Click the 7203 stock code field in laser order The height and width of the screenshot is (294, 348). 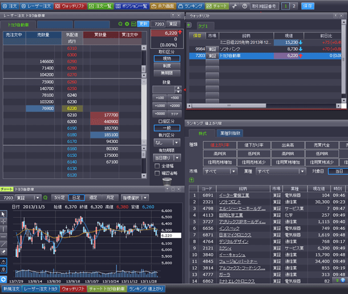coord(158,24)
